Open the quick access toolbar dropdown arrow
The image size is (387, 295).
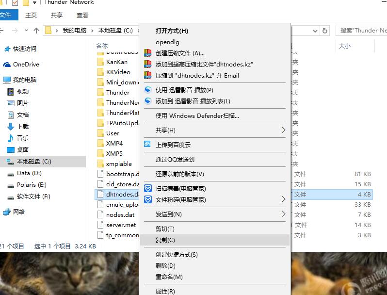pos(35,3)
